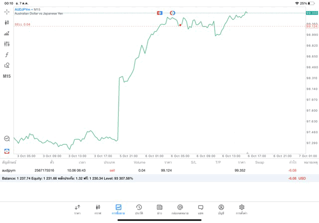Screen dimensions: 319x223
Task: Open the ข่าว news tab
Action: (x=159, y=209)
